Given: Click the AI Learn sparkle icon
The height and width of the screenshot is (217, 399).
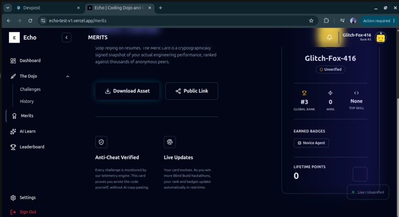Looking at the screenshot, I should (13, 131).
